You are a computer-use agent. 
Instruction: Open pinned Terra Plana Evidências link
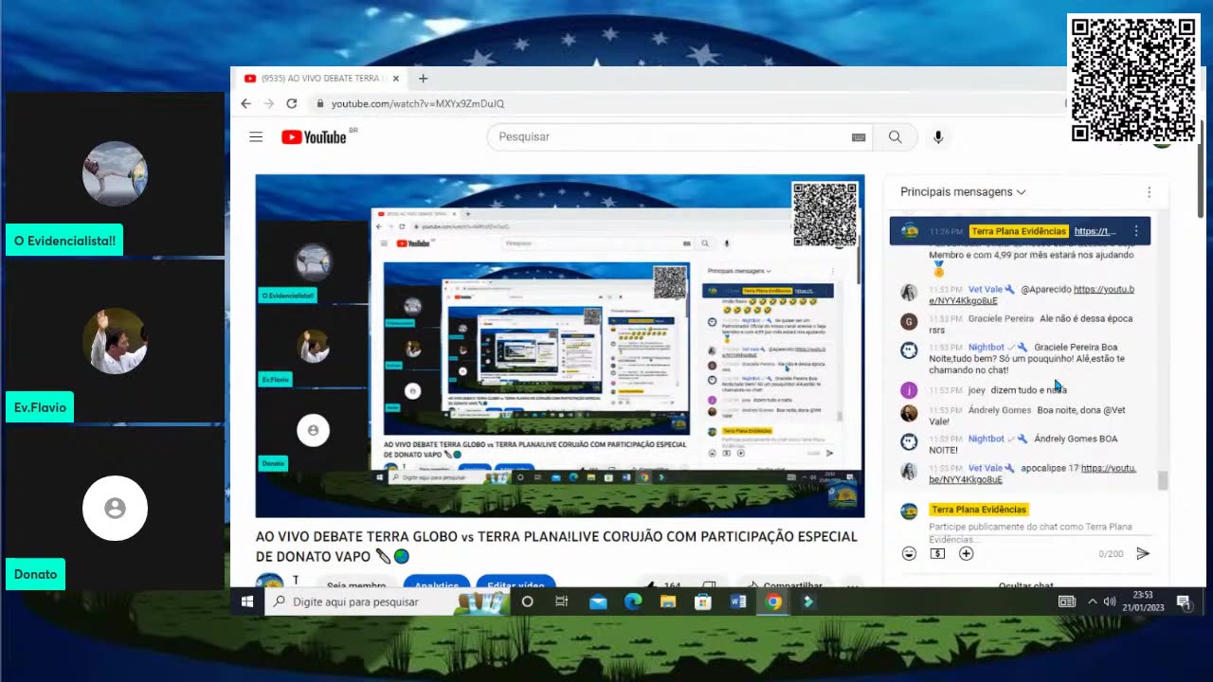point(1095,231)
